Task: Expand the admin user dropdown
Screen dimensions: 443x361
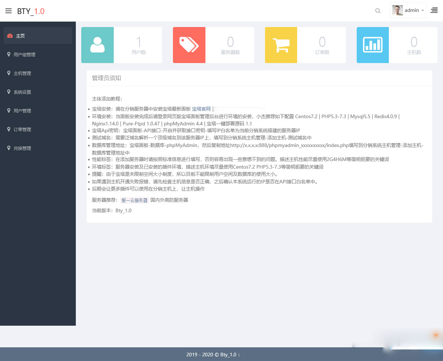Action: (x=408, y=10)
